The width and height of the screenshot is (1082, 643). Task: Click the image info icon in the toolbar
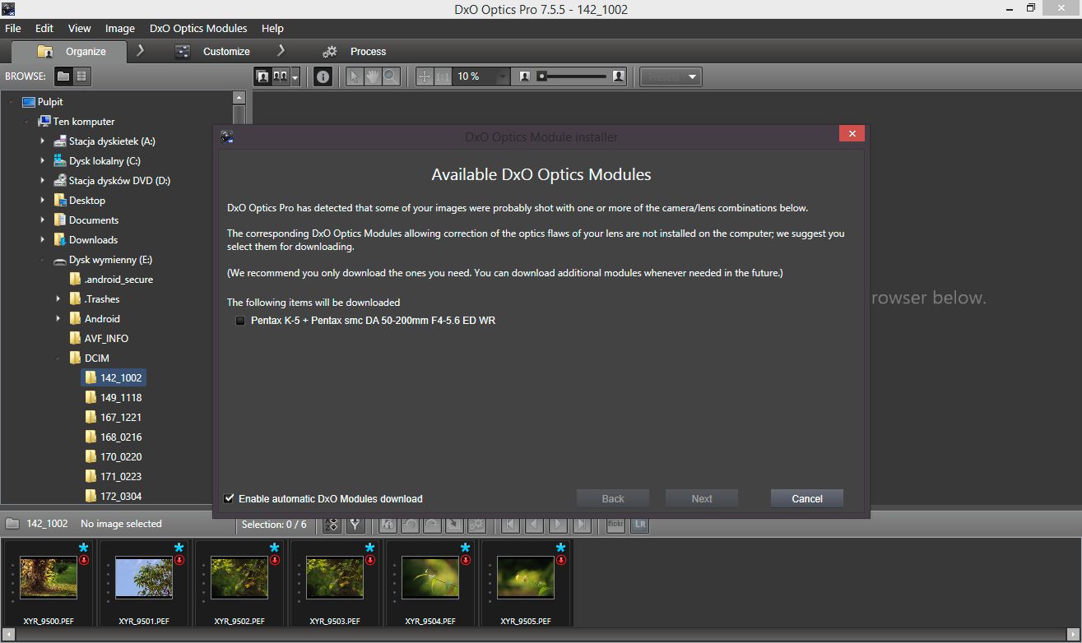point(323,76)
